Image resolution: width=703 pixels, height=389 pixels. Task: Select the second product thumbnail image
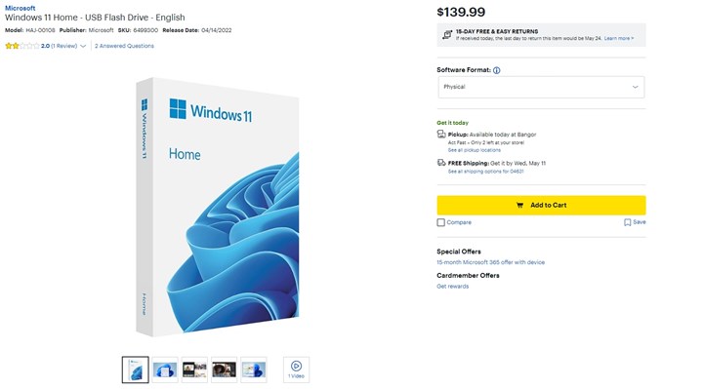[x=165, y=370]
